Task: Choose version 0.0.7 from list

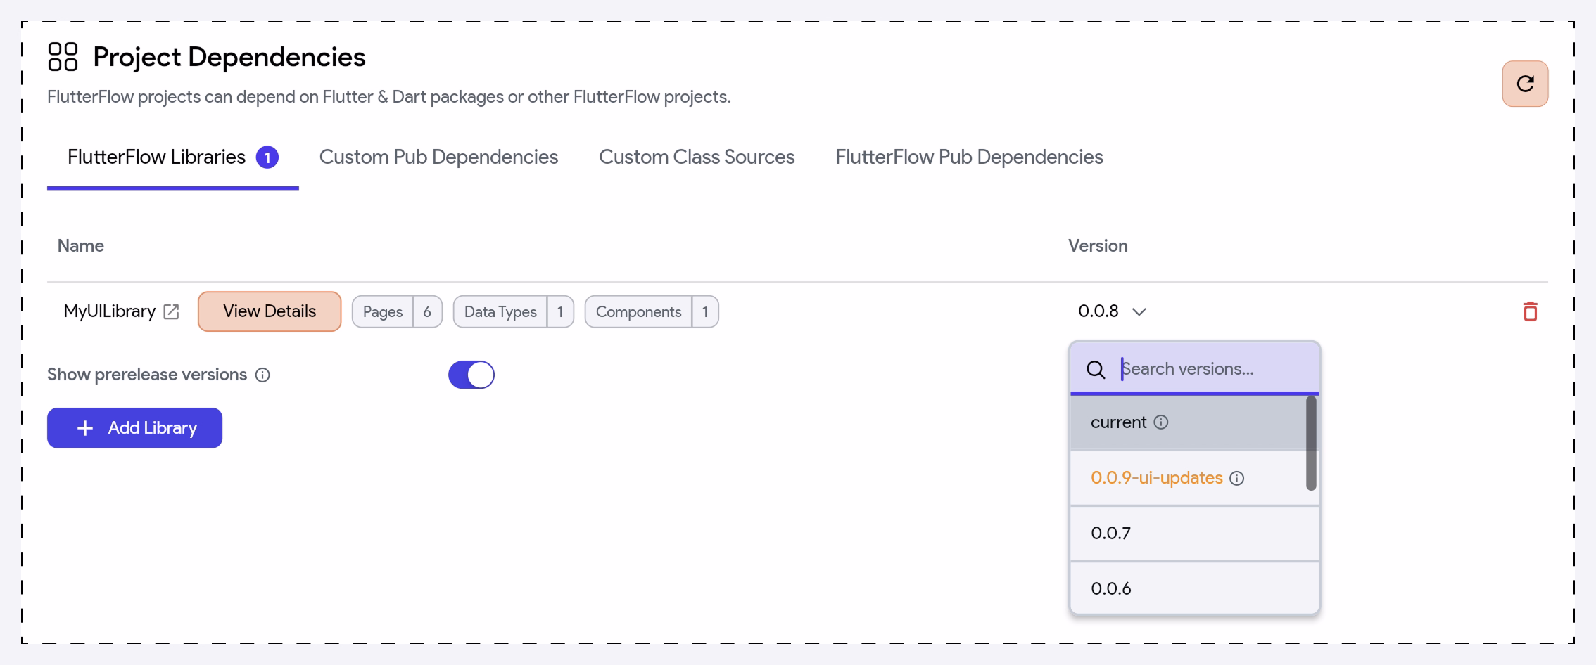Action: point(1194,533)
